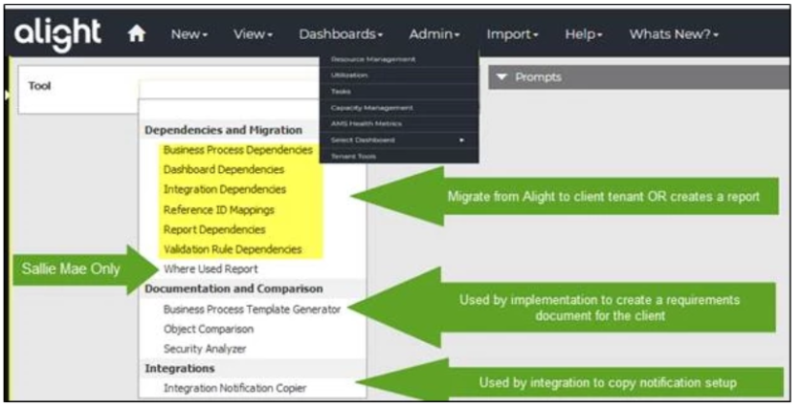Select Dashboard Dependencies option
This screenshot has height=407, width=802.
point(224,169)
